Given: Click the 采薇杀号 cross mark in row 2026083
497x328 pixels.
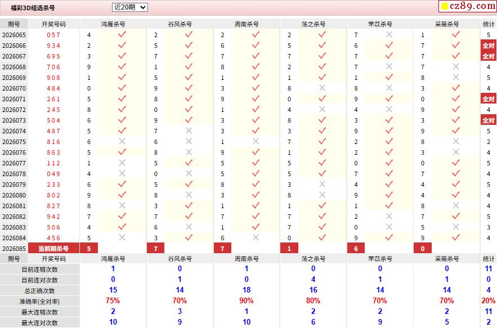Looking at the screenshot, I should pyautogui.click(x=456, y=227).
